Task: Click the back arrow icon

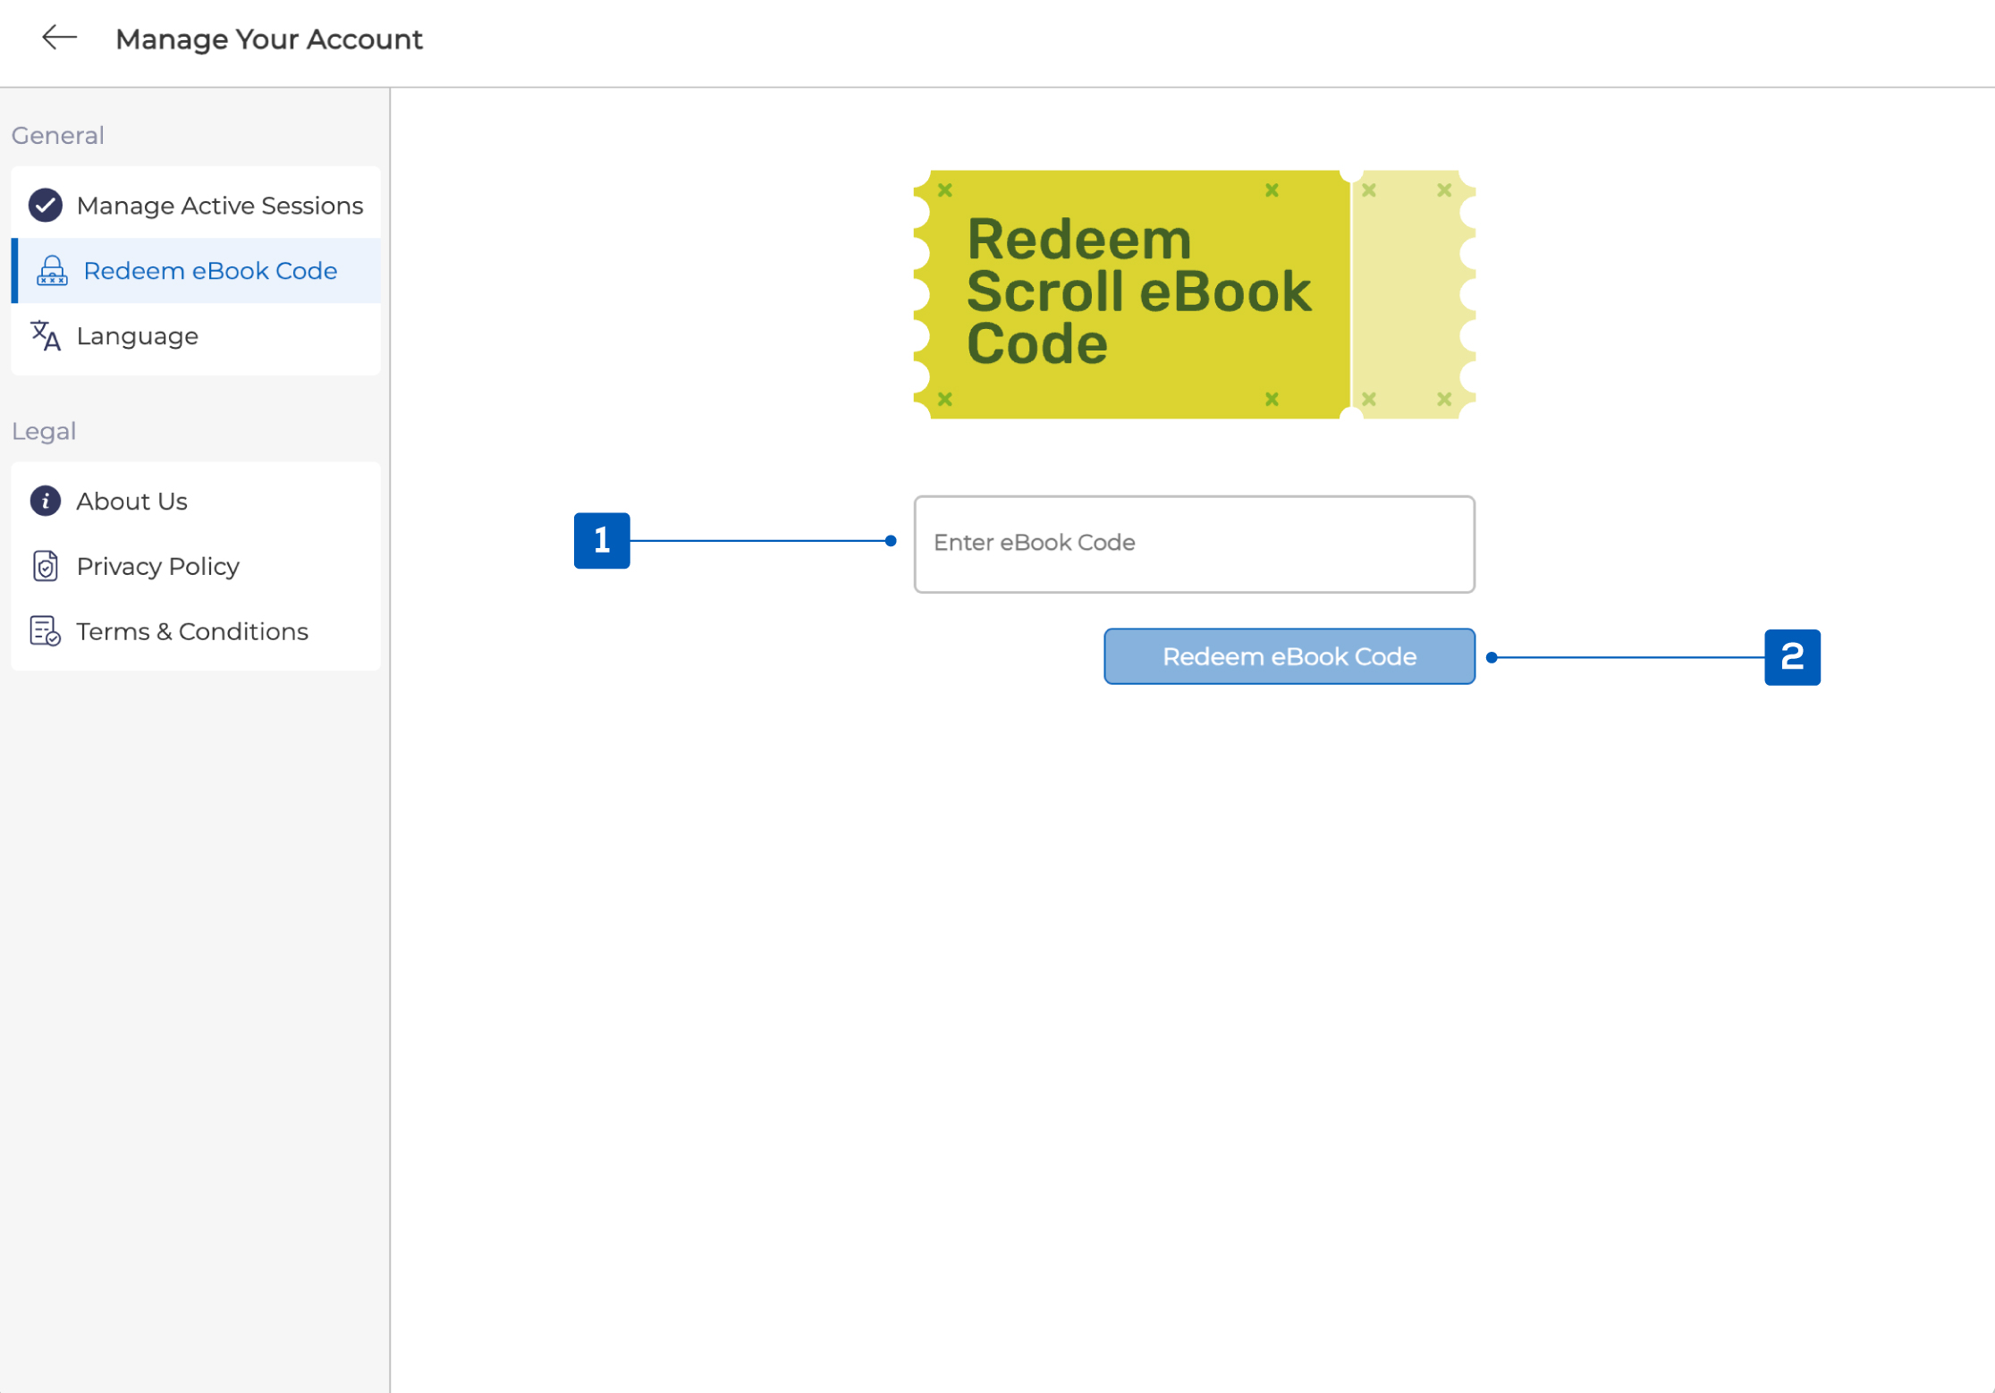Action: pyautogui.click(x=59, y=38)
